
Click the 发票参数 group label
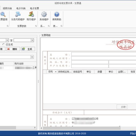click(22, 26)
